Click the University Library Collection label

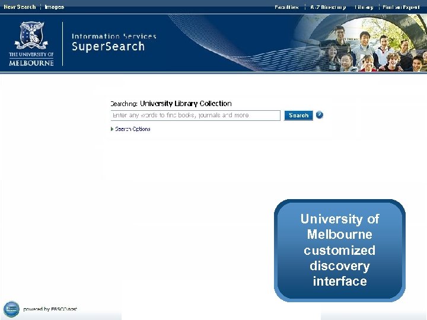(x=186, y=104)
